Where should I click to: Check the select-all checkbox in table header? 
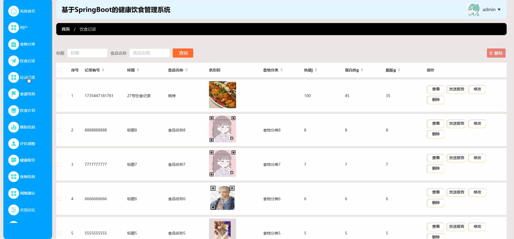pos(59,70)
